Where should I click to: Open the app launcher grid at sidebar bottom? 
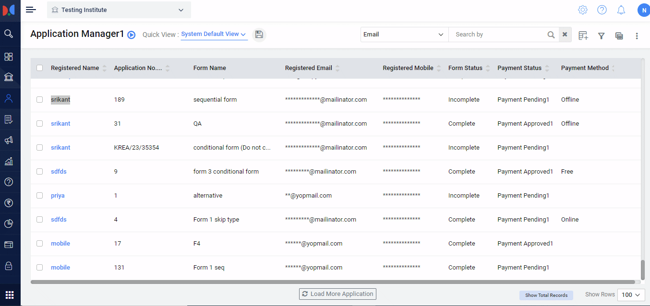(10, 295)
